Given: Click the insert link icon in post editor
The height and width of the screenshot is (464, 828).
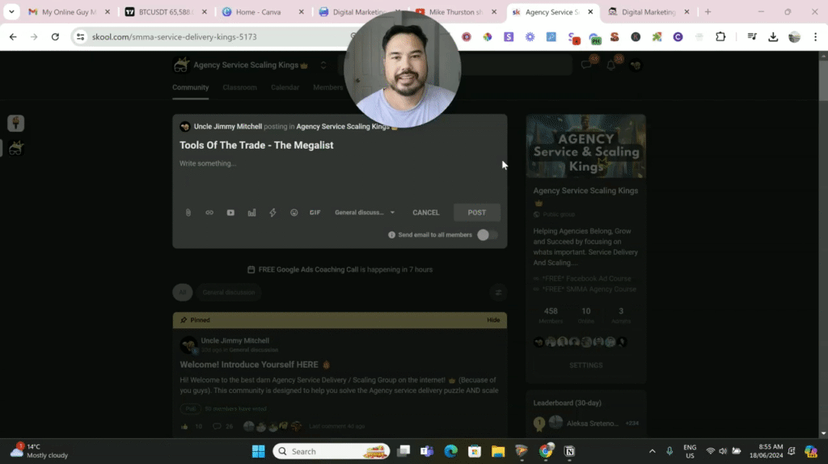Looking at the screenshot, I should click(x=209, y=213).
